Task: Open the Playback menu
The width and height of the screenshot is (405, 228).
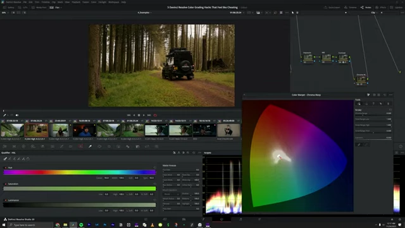Action: (76, 2)
